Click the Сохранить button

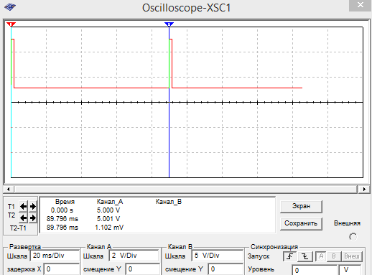pos(301,223)
